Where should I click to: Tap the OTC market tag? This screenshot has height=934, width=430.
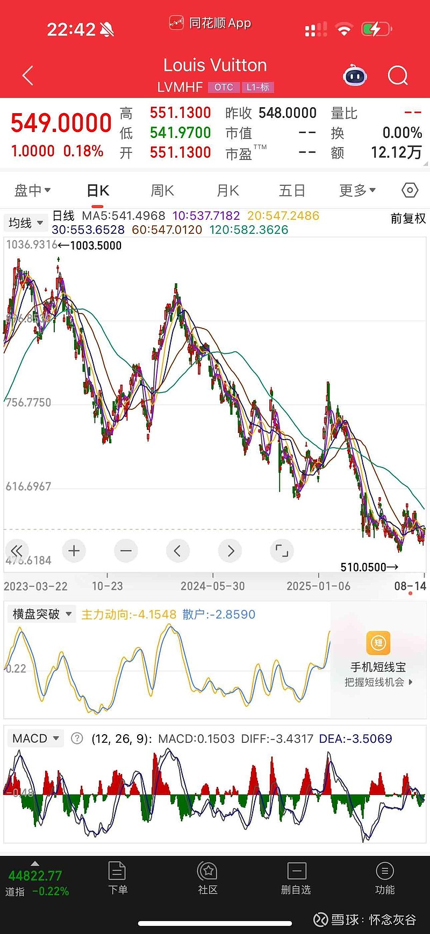coord(224,87)
